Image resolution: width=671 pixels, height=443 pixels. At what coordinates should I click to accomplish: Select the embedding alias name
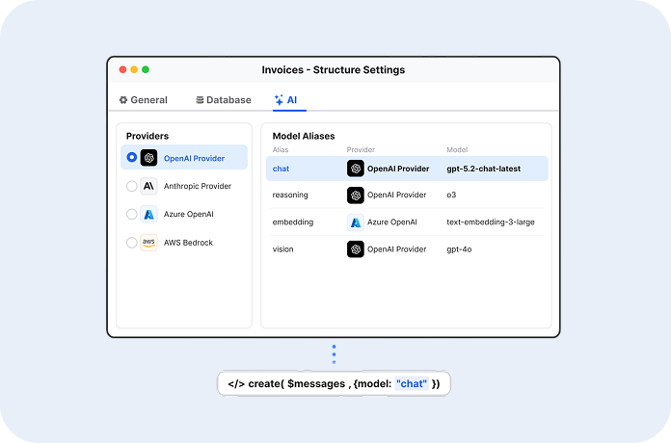(293, 222)
